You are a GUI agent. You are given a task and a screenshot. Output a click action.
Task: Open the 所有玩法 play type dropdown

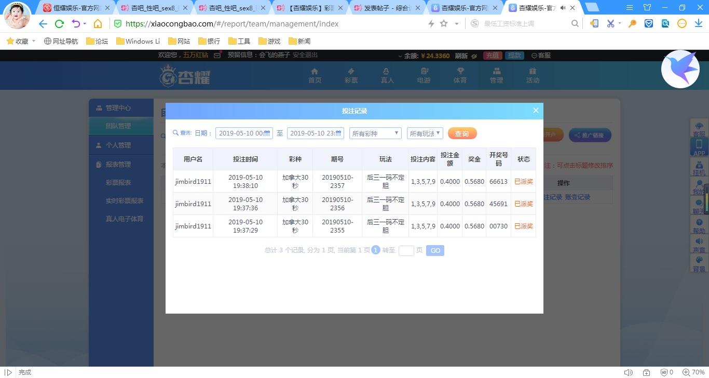(x=425, y=133)
